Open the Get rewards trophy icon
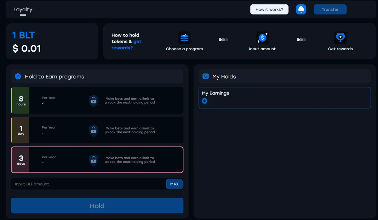This screenshot has height=220, width=378. [341, 37]
